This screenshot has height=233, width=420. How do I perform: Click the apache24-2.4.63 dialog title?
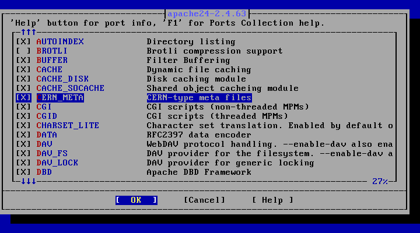click(x=206, y=13)
